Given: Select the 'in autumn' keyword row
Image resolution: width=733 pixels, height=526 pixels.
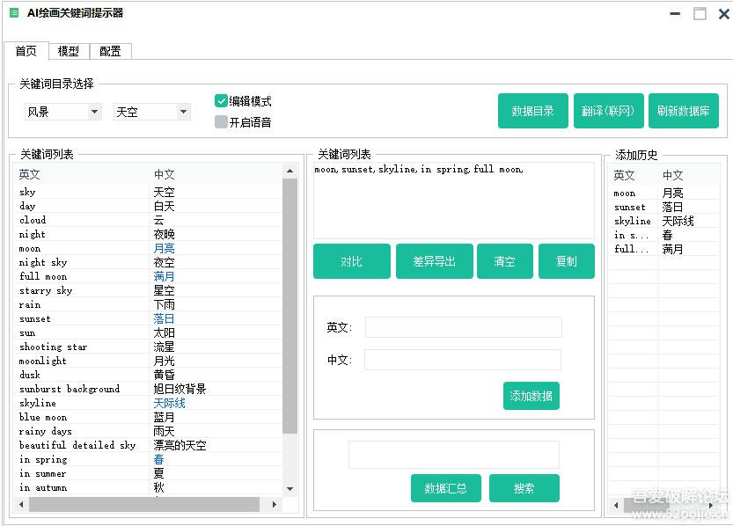Looking at the screenshot, I should tap(149, 487).
